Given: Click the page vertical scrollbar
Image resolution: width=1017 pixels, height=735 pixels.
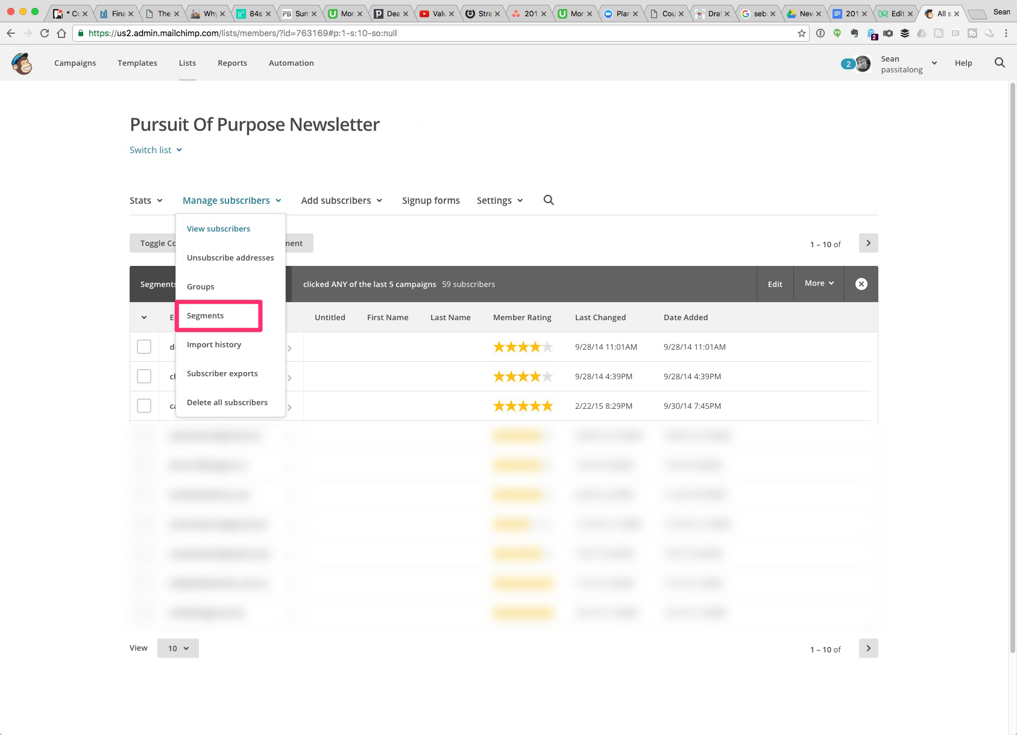Looking at the screenshot, I should point(1013,368).
